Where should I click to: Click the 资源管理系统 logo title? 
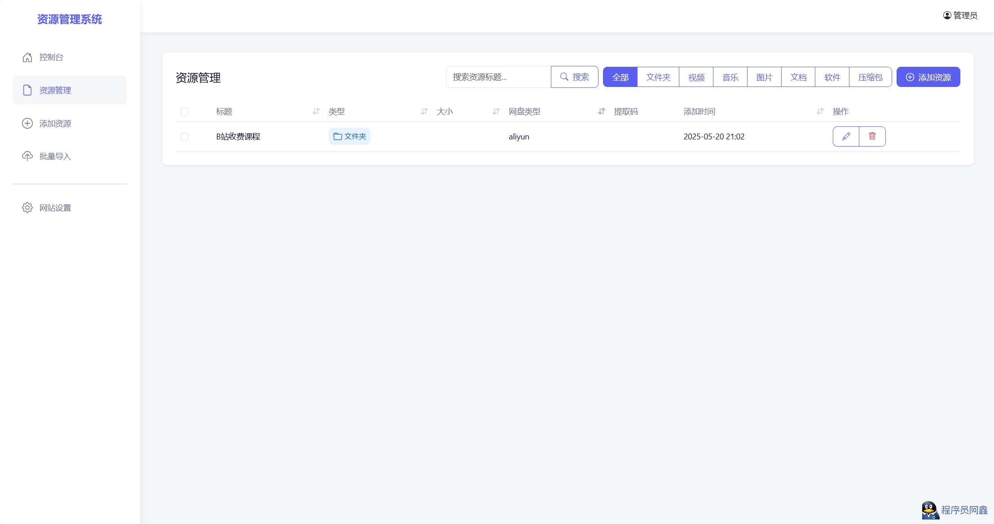pos(70,19)
